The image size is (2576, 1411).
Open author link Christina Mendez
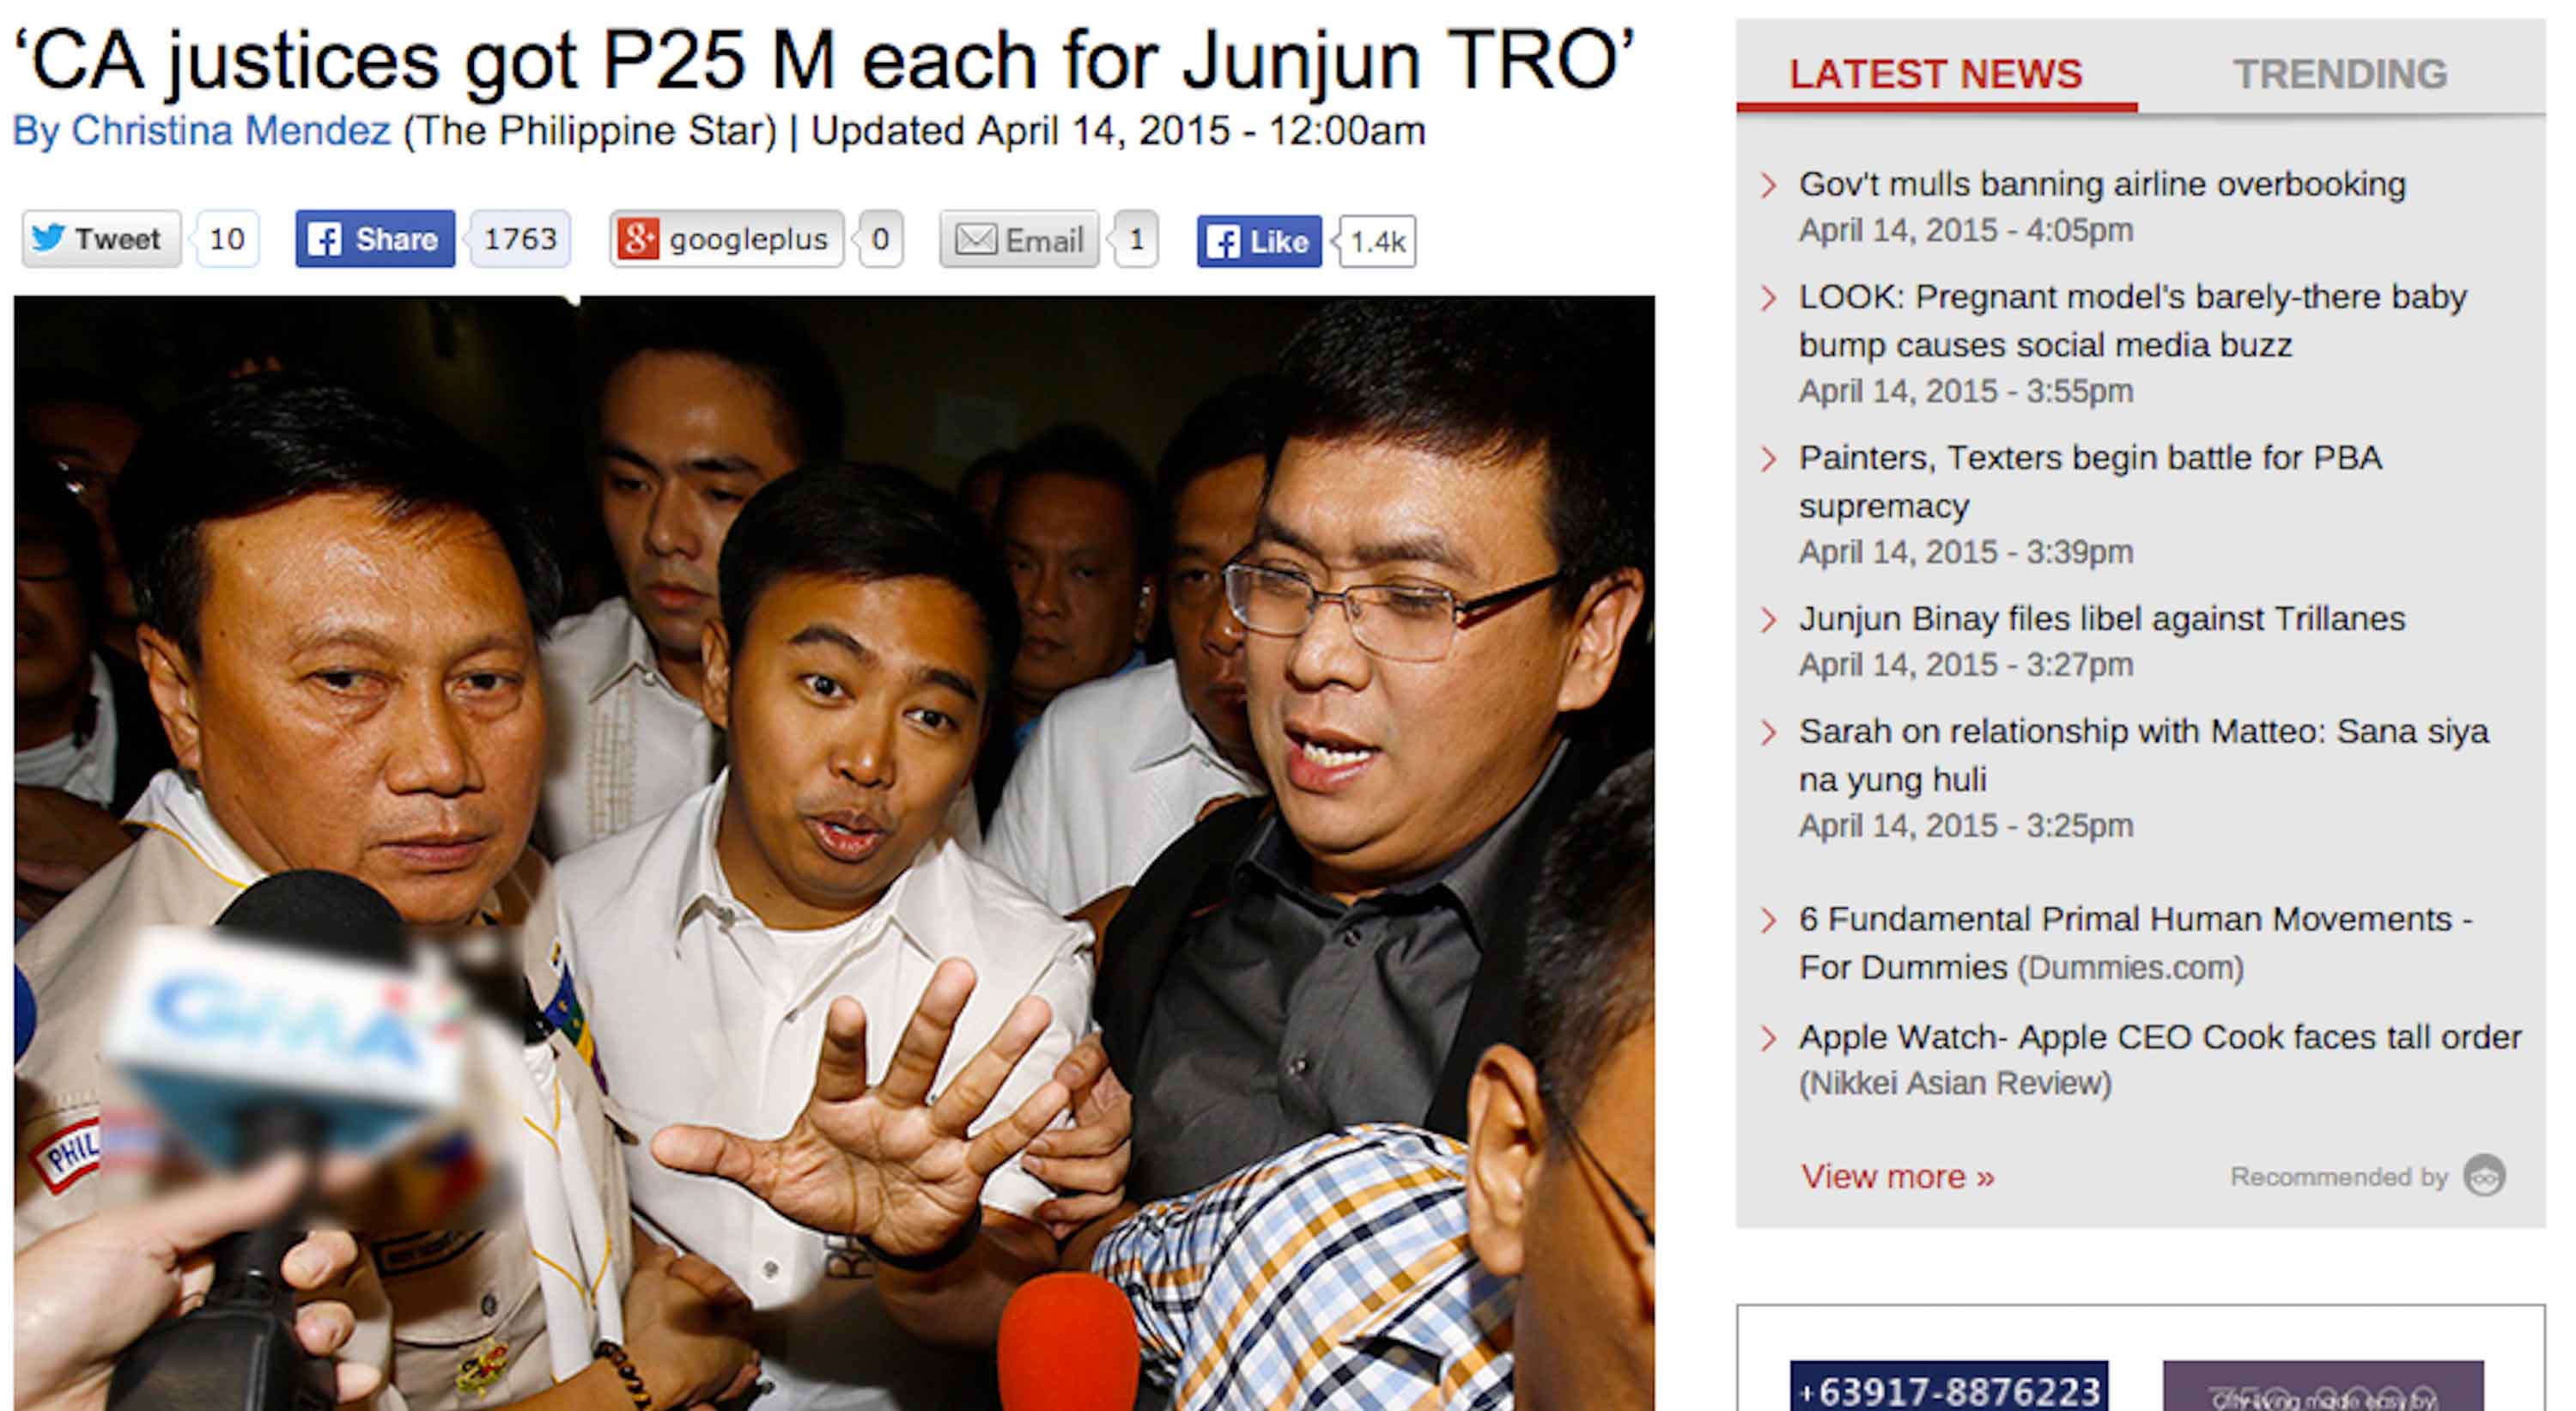click(231, 131)
